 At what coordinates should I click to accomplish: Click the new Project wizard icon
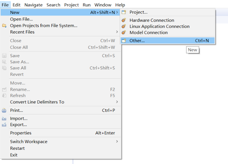pos(124,12)
